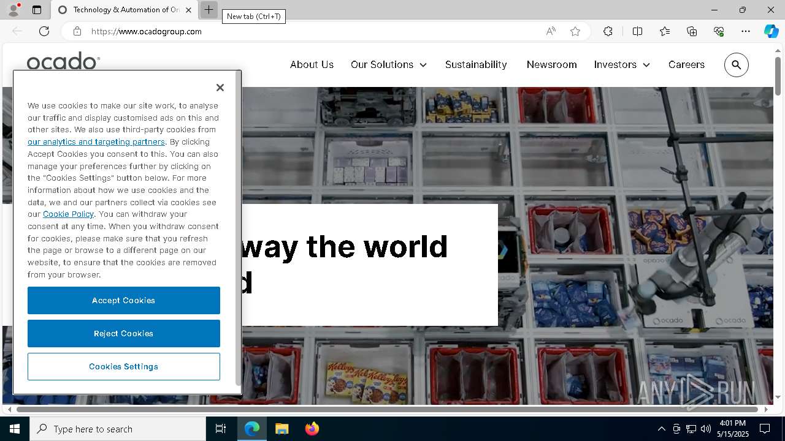
Task: Open the Cookie Policy link
Action: coord(68,214)
